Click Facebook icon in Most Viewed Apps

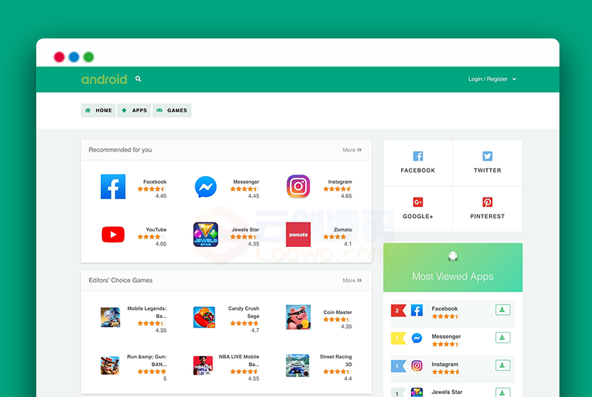(417, 311)
